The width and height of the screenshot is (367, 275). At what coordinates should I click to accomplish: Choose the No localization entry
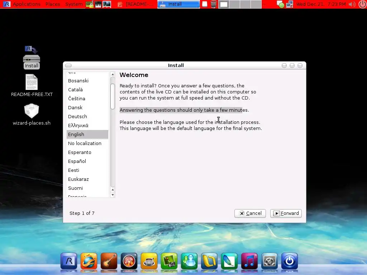87,143
